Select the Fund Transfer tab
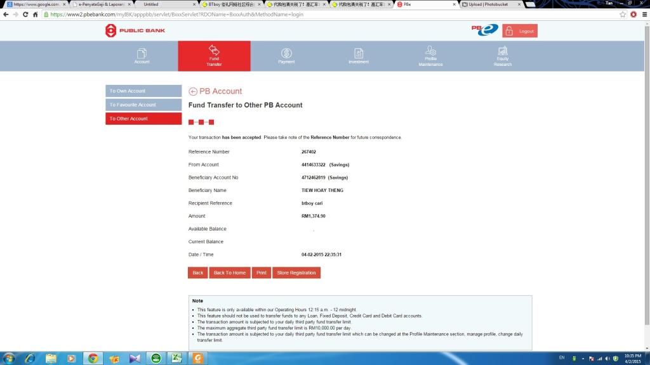 pyautogui.click(x=214, y=56)
